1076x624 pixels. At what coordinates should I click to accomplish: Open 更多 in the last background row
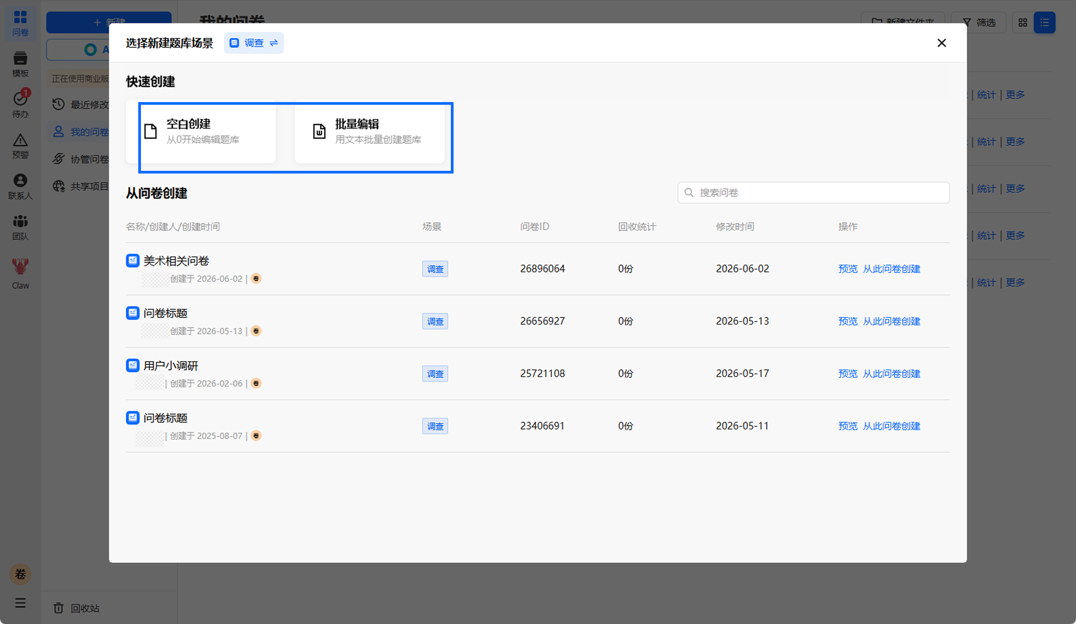[x=1015, y=282]
